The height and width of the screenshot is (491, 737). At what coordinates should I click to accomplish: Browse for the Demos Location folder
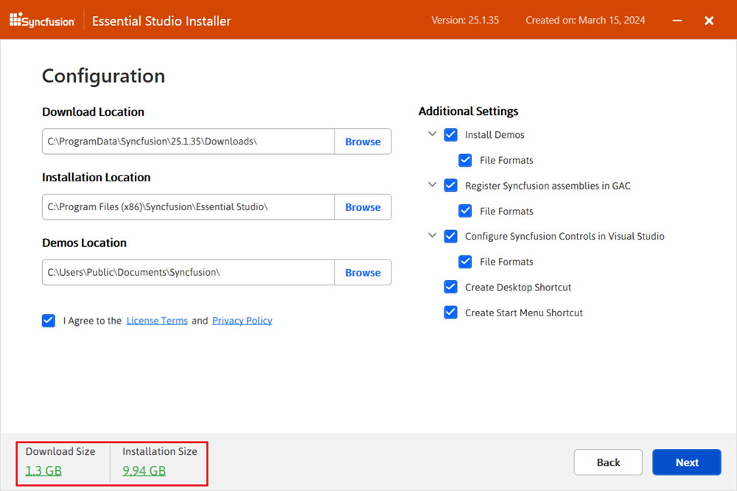[x=363, y=272]
